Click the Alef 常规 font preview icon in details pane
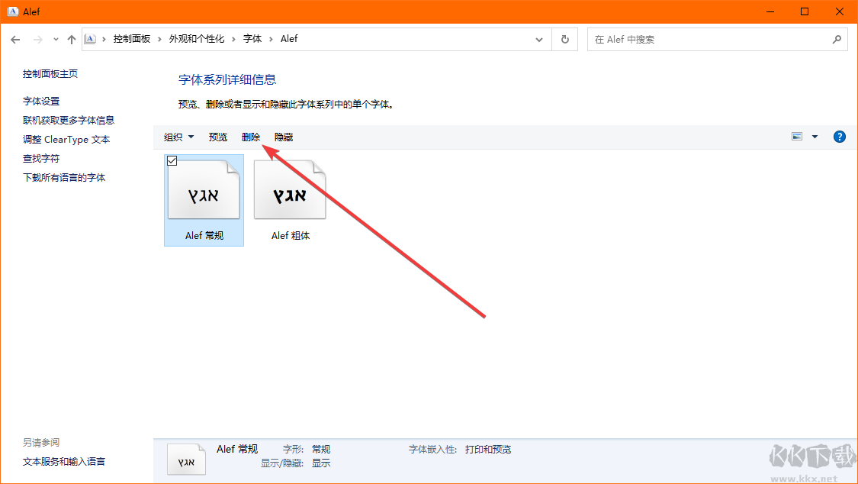 point(186,459)
